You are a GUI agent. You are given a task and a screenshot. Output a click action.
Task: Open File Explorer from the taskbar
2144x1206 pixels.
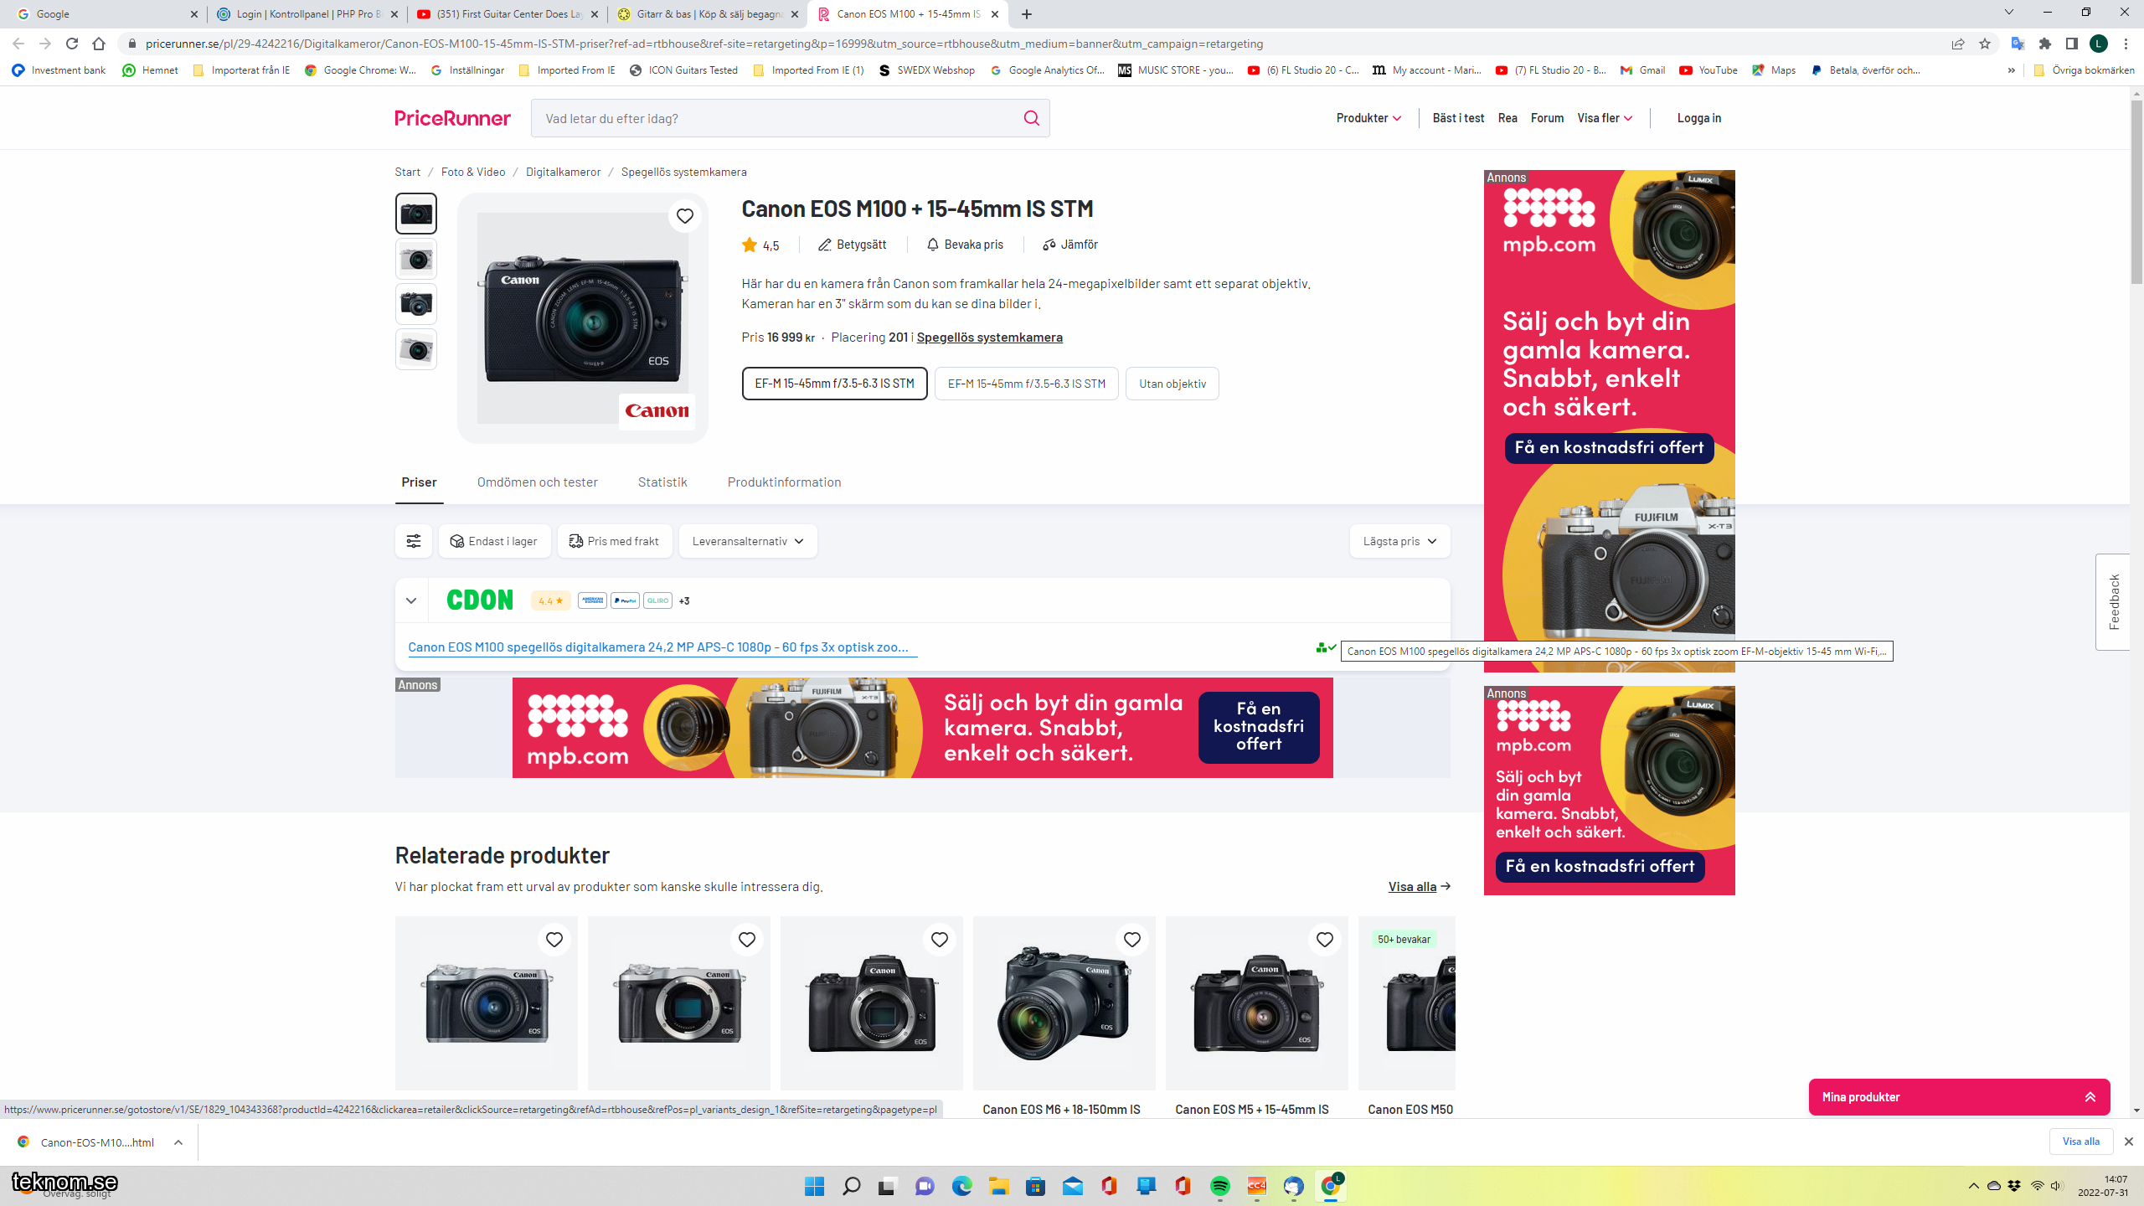(998, 1186)
